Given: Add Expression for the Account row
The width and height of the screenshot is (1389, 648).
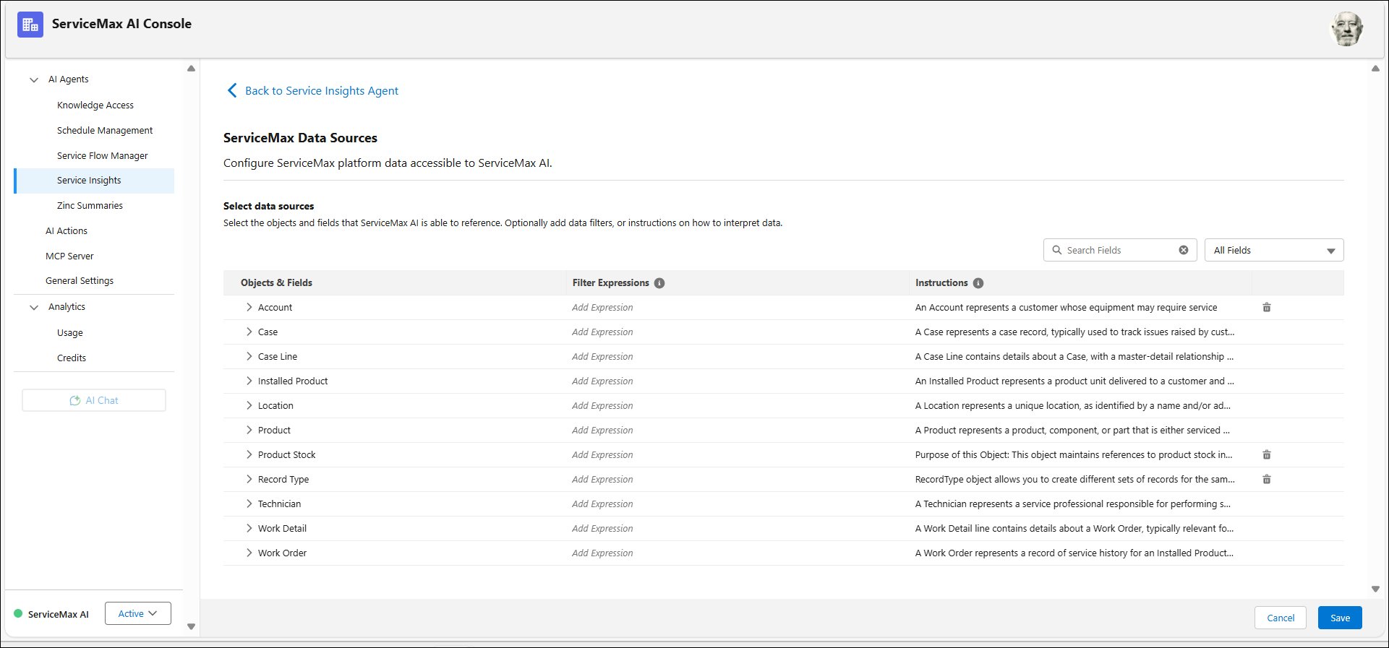Looking at the screenshot, I should (602, 308).
